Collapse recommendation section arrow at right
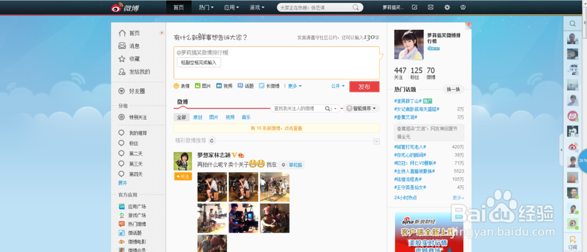587x252 pixels. pyautogui.click(x=377, y=141)
